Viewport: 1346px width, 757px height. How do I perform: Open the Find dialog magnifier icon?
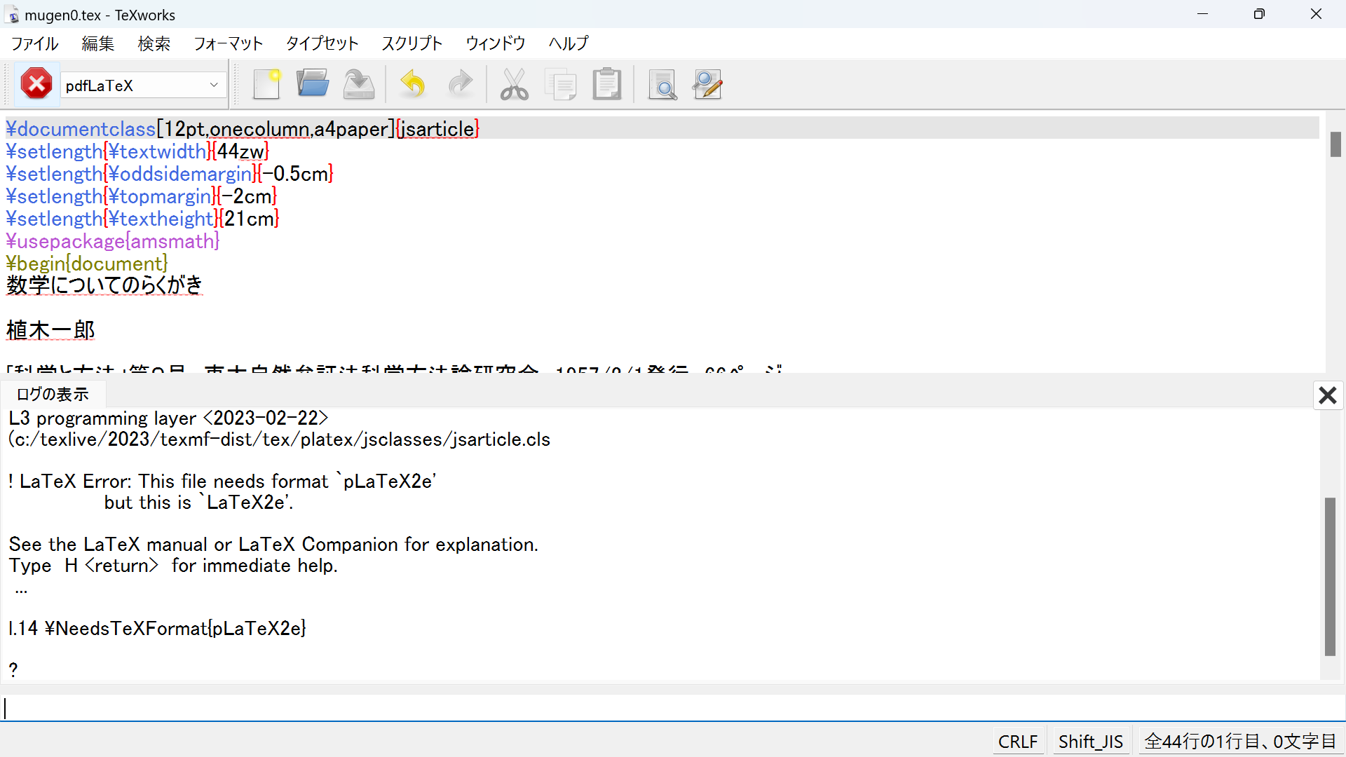coord(662,85)
